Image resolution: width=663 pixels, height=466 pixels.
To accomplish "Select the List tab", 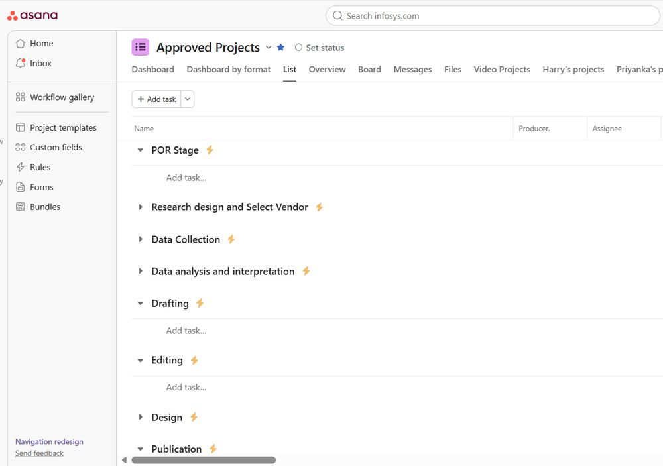I will 290,70.
